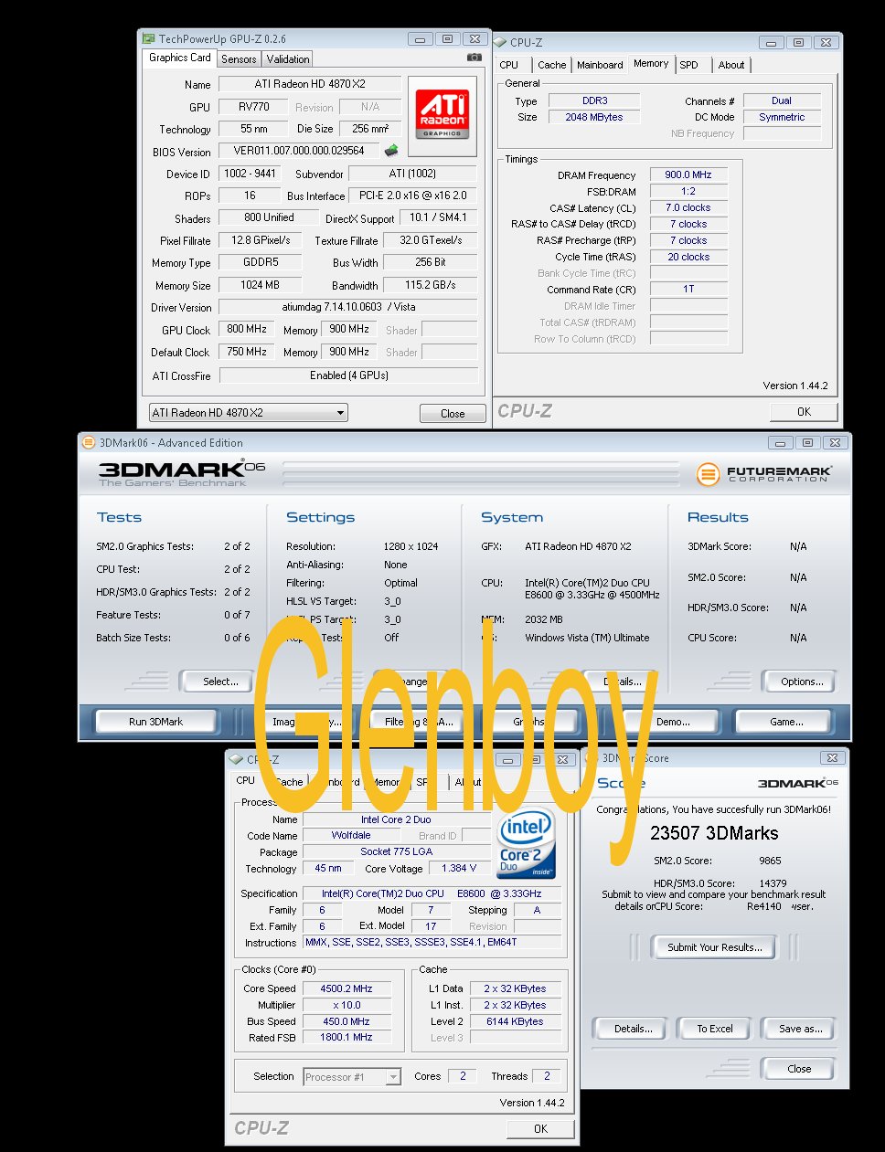This screenshot has width=885, height=1152.
Task: Click the GPU-Z screenshot camera icon
Action: click(x=474, y=58)
